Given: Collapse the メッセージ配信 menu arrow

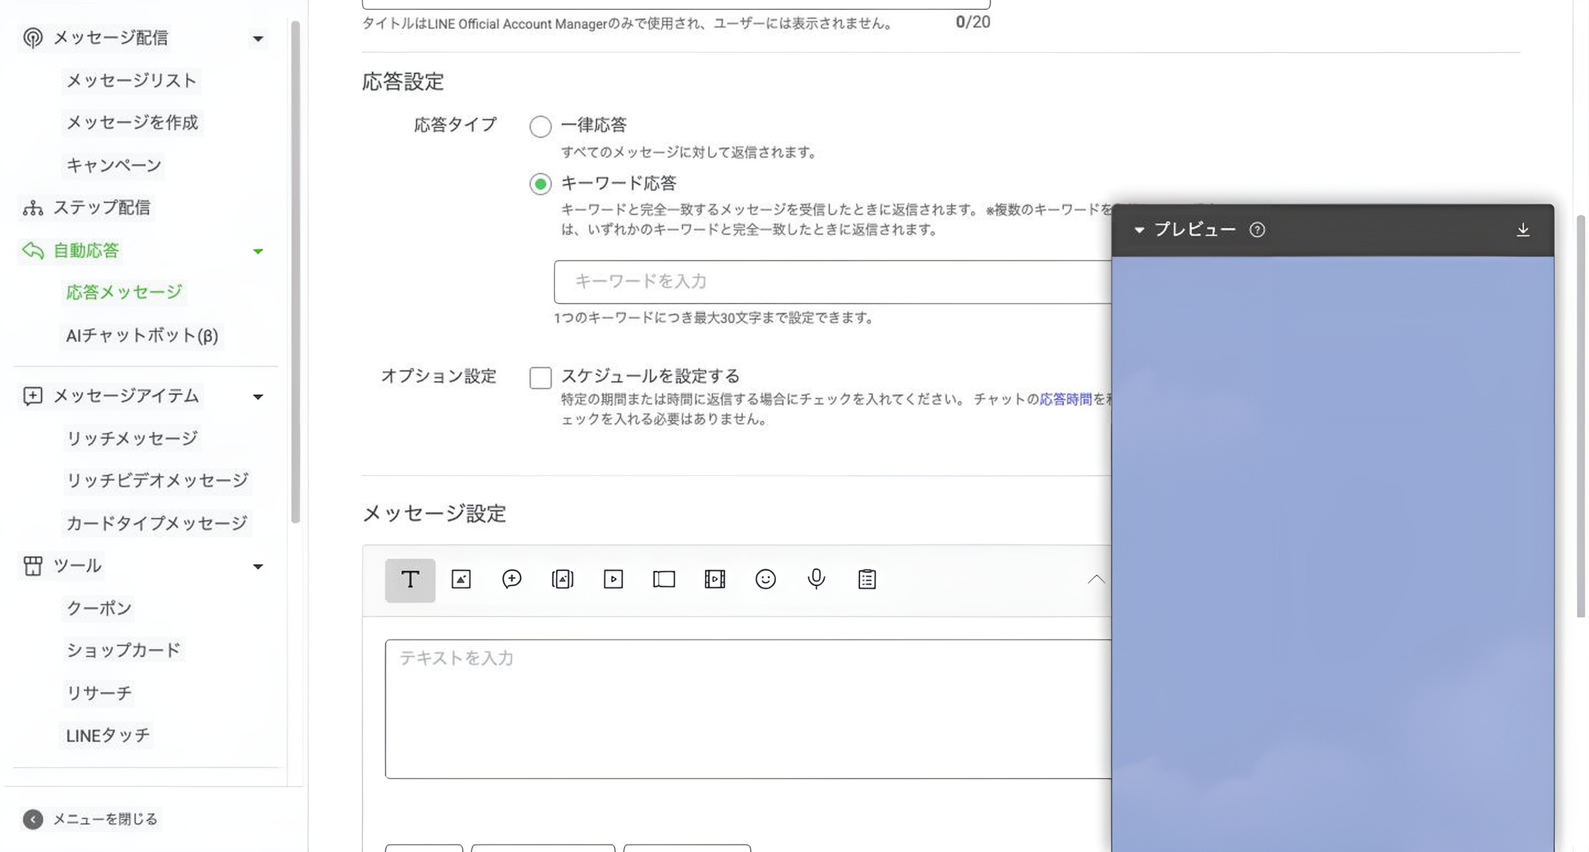Looking at the screenshot, I should [x=258, y=39].
